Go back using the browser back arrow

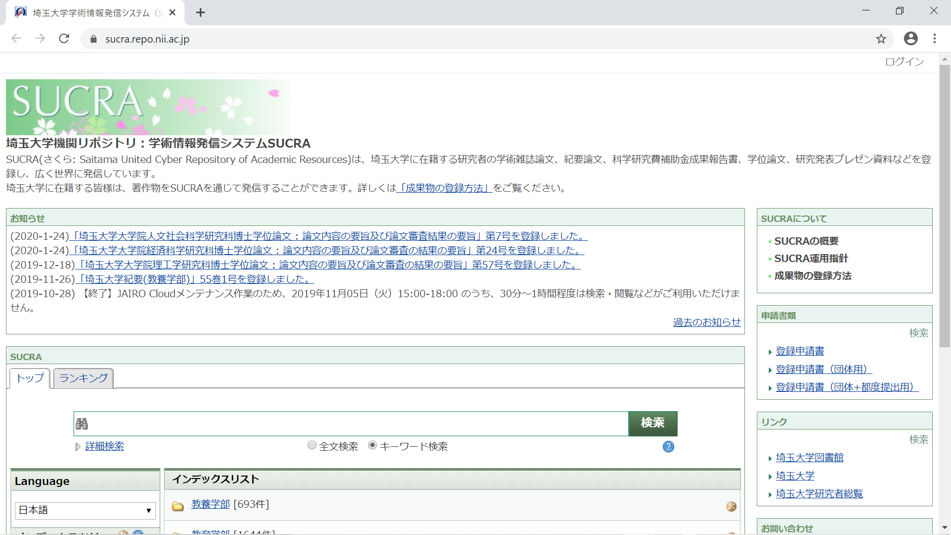click(x=16, y=39)
